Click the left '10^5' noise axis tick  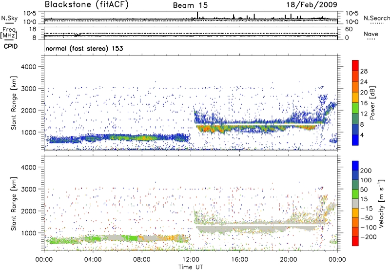click(x=30, y=13)
